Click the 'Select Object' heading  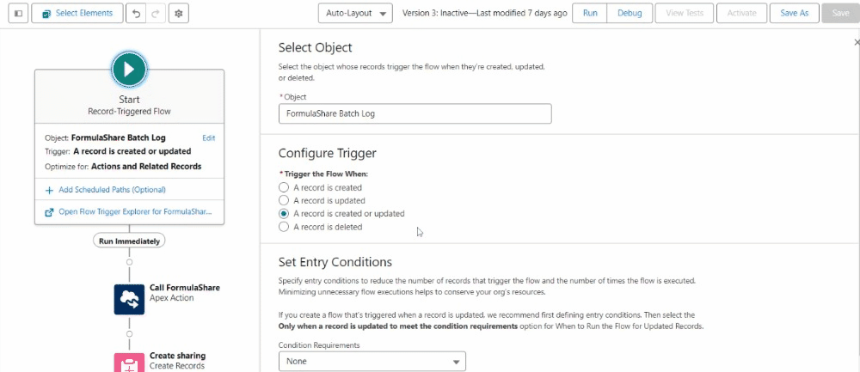[316, 47]
